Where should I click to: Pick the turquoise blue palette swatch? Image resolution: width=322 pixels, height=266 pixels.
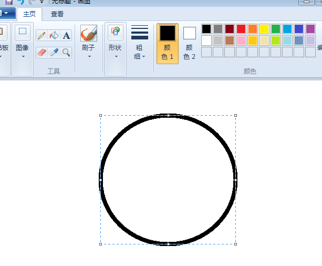point(287,29)
